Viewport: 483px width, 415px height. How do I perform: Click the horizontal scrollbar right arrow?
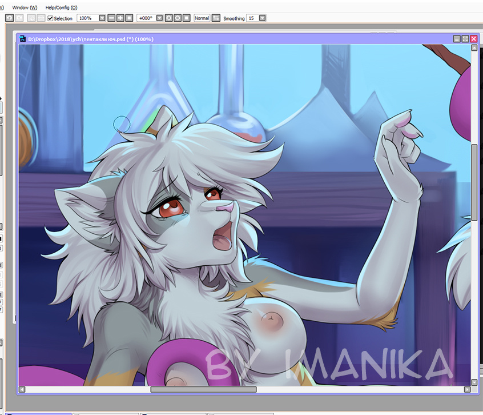467,389
